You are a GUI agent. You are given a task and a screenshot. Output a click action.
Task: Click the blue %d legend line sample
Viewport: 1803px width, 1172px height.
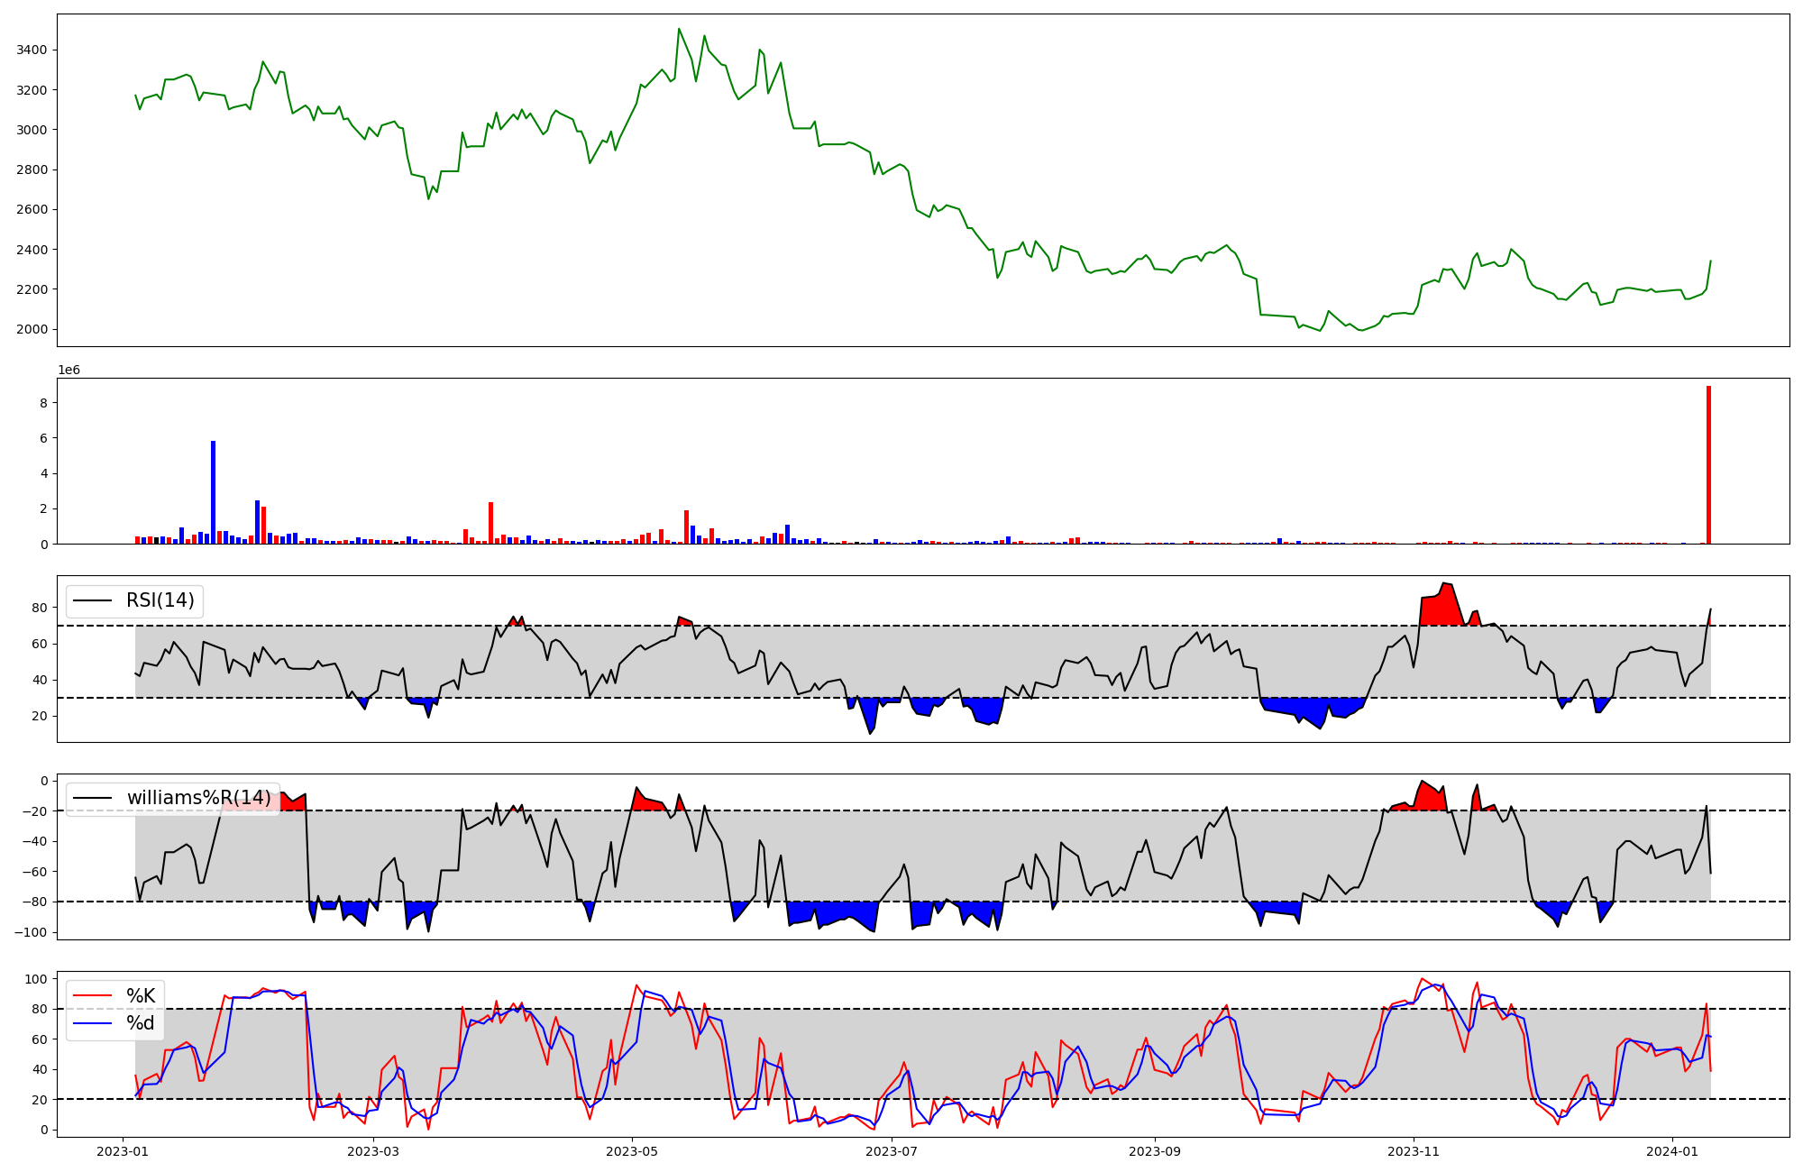[x=92, y=1023]
